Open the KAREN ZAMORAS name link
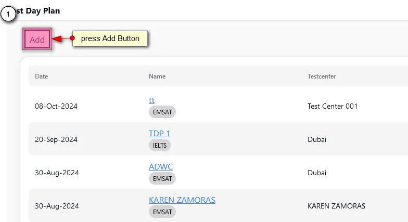408x222 pixels. coord(182,200)
